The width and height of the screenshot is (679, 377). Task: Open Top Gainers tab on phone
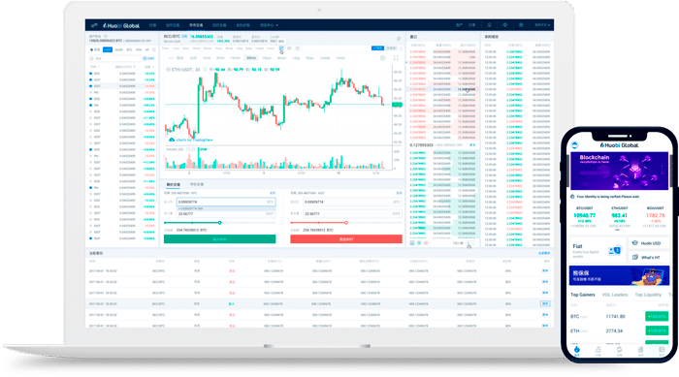coord(582,295)
